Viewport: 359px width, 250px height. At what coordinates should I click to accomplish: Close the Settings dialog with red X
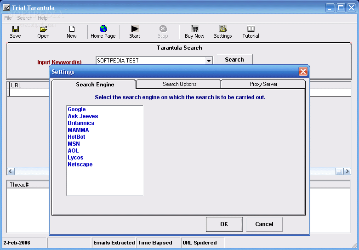[x=303, y=72]
